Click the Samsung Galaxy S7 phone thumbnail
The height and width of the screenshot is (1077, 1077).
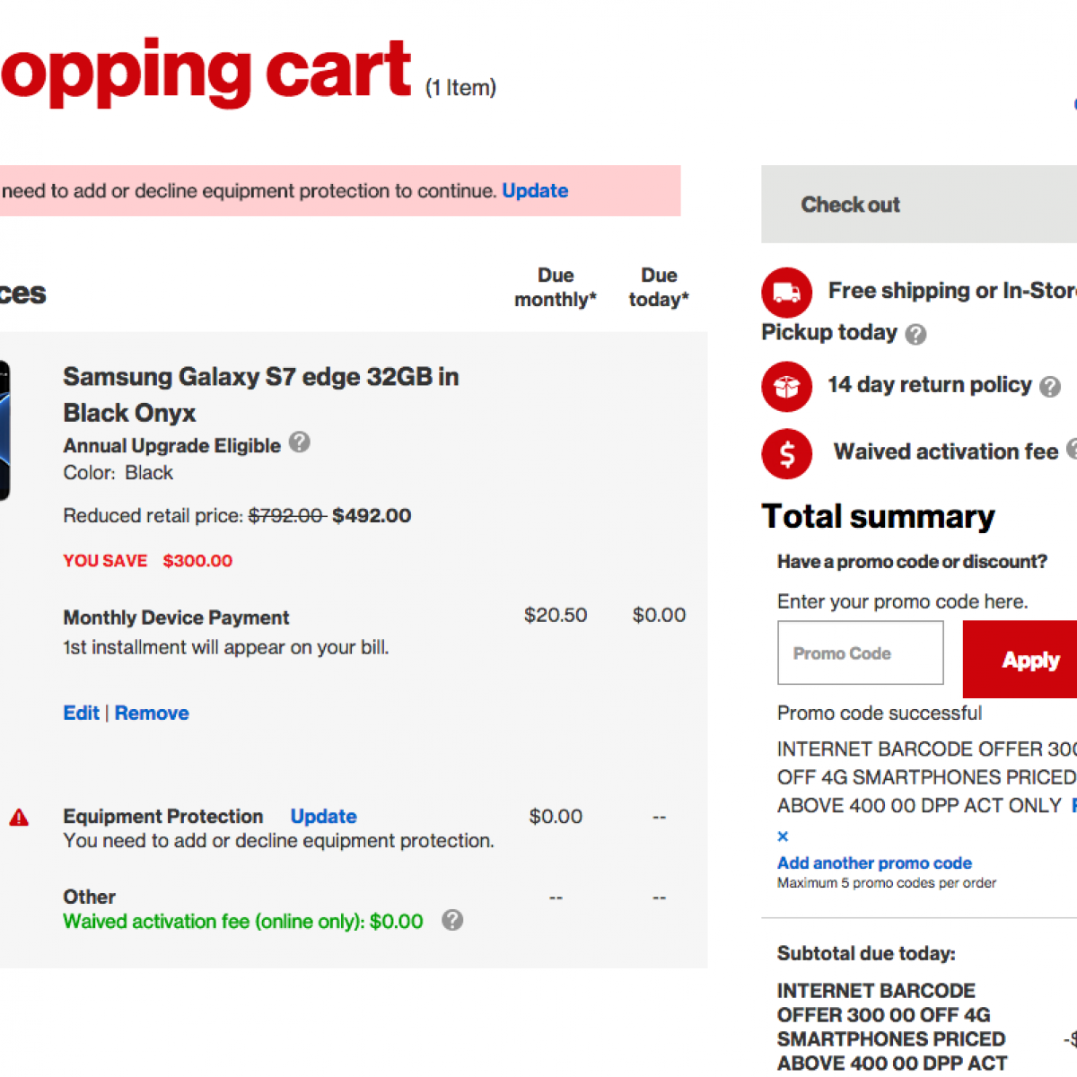point(4,431)
